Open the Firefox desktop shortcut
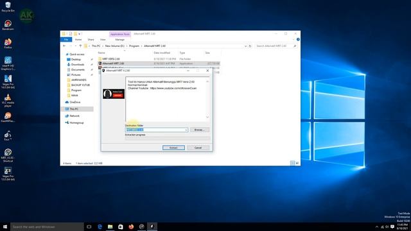411x231 pixels. click(8, 44)
